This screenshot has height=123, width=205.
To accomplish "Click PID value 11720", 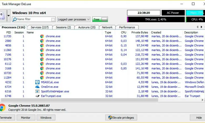I will [x=7, y=36].
